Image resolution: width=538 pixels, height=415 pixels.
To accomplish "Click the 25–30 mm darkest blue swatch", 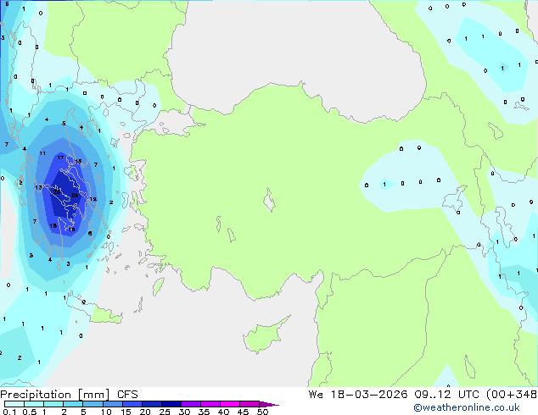I will [x=171, y=404].
